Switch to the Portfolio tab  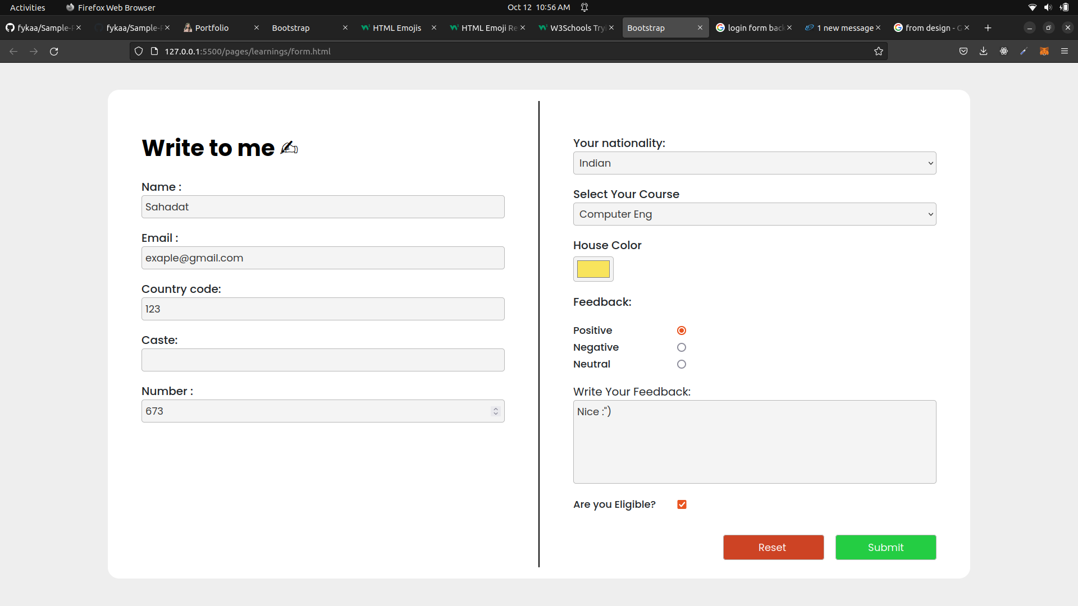[x=212, y=27]
